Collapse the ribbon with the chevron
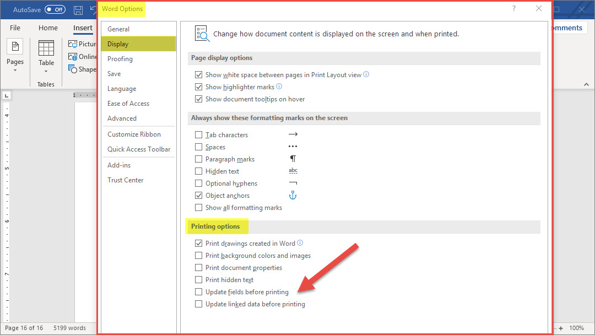Screen dimensions: 595x335 tap(586, 84)
